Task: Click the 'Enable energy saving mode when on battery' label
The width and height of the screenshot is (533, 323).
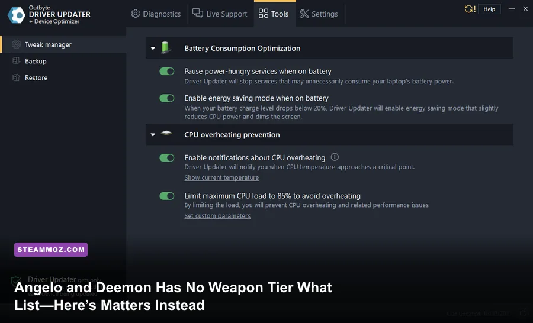Action: (x=256, y=98)
